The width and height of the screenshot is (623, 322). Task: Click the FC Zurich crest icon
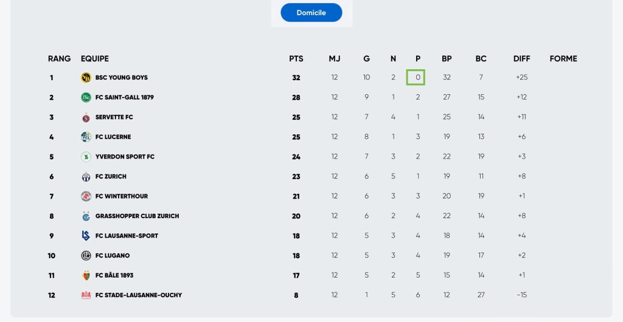[86, 177]
